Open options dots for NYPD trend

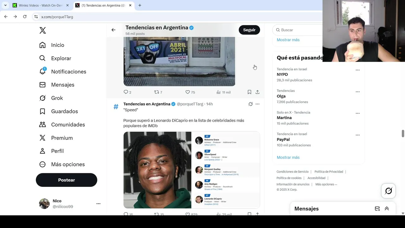(x=358, y=70)
